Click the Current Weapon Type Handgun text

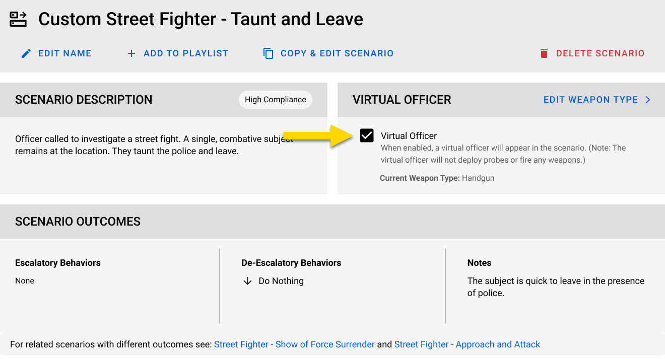point(437,178)
